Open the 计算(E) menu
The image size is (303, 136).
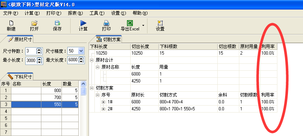(32, 13)
